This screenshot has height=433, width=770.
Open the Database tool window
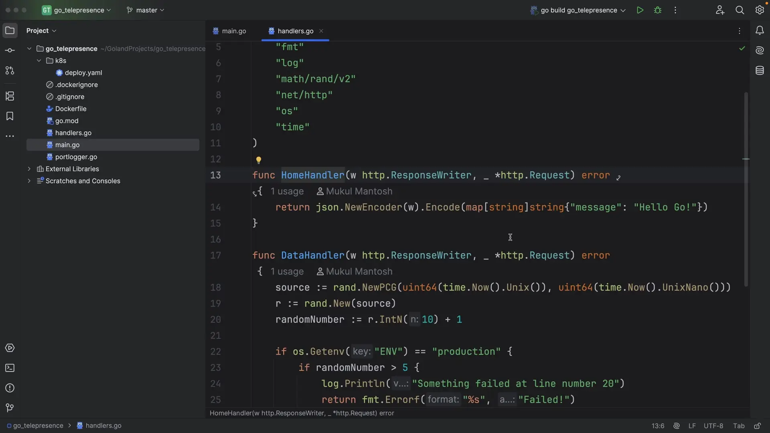coord(760,71)
